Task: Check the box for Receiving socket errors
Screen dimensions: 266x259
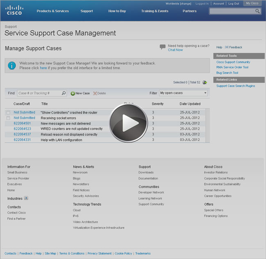Action: 8,118
